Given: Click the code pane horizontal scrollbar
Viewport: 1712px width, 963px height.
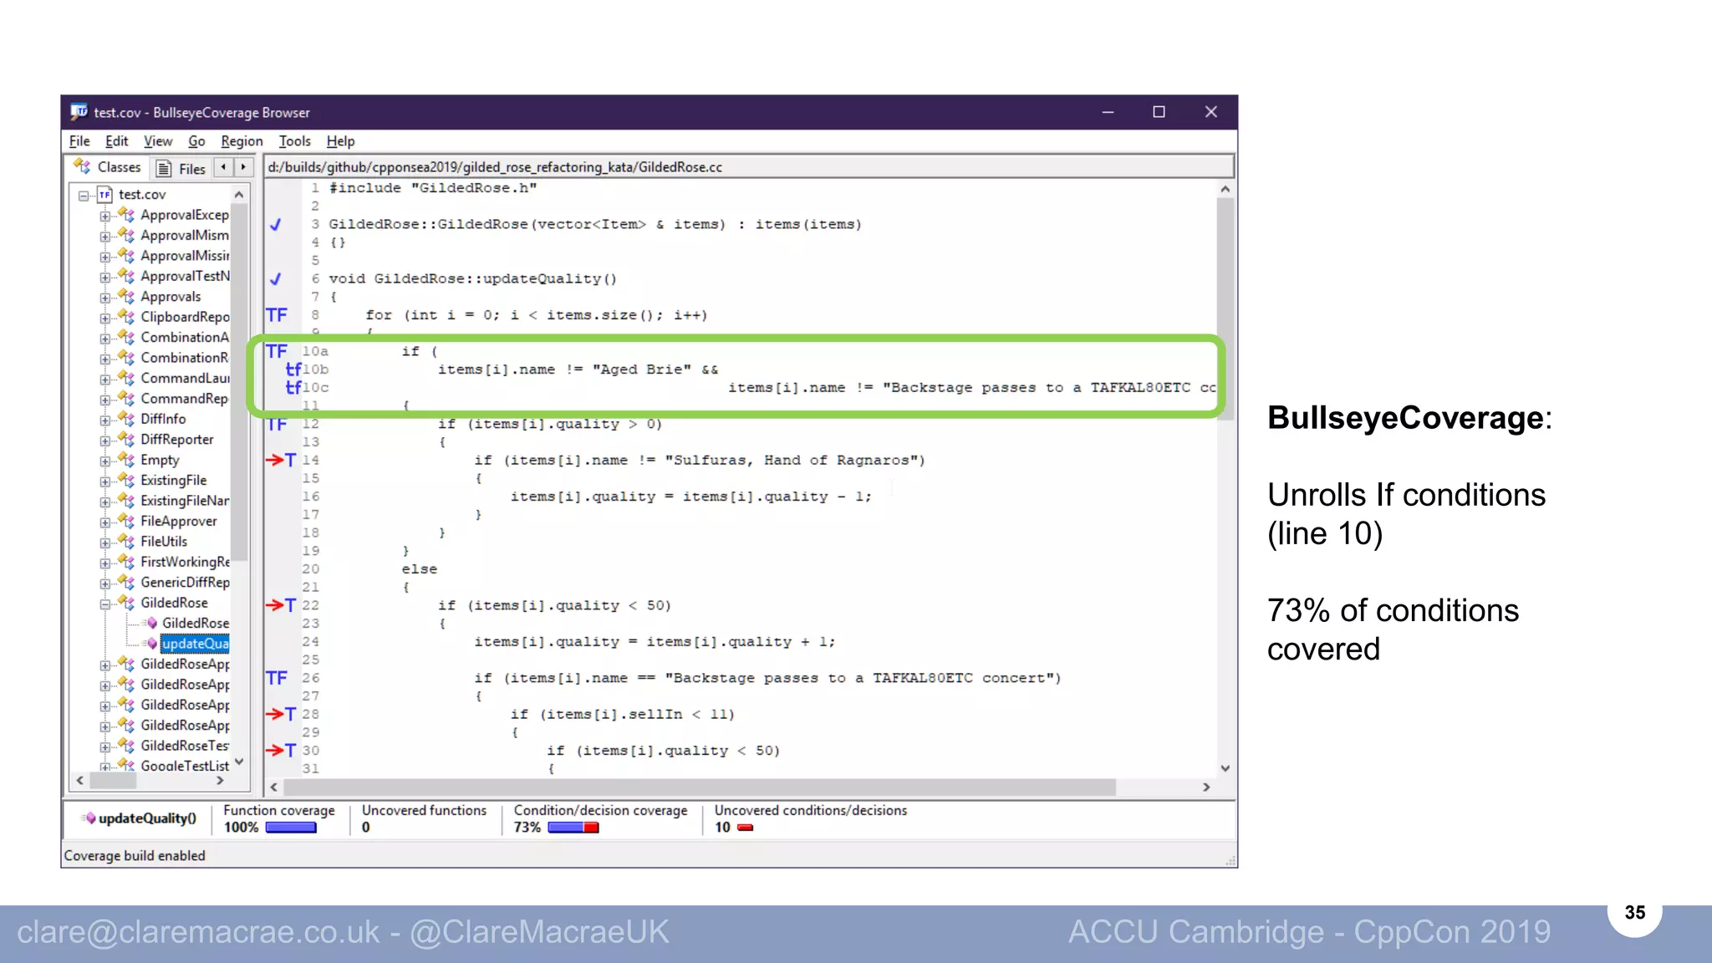Looking at the screenshot, I should pyautogui.click(x=700, y=787).
